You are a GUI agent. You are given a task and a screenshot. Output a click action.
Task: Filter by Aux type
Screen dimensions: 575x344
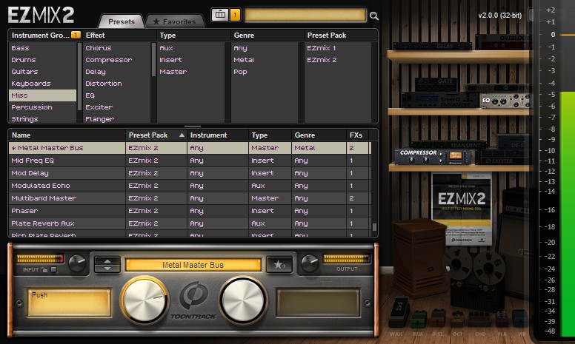point(190,48)
